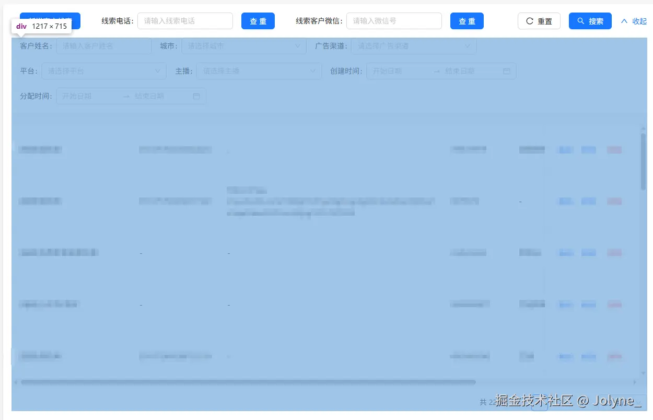Click the red action button in the first row
This screenshot has width=653, height=420.
614,149
